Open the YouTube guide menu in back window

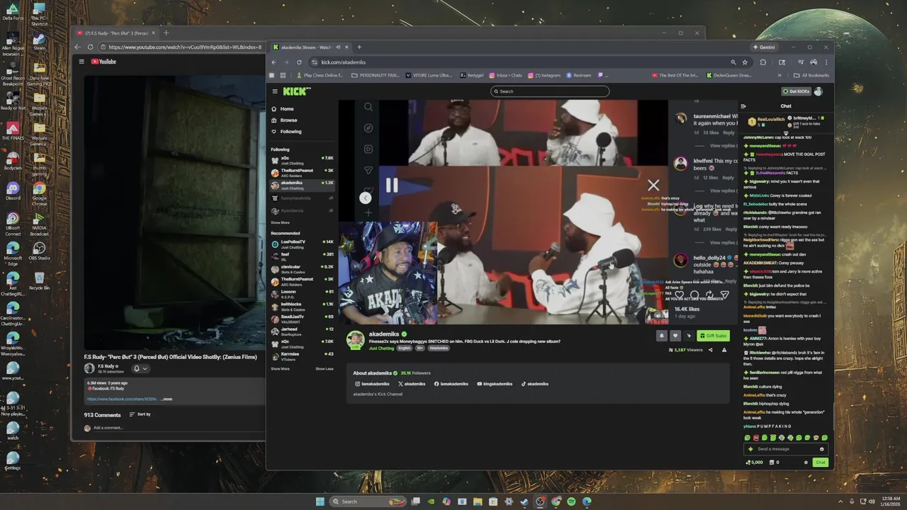click(x=81, y=62)
